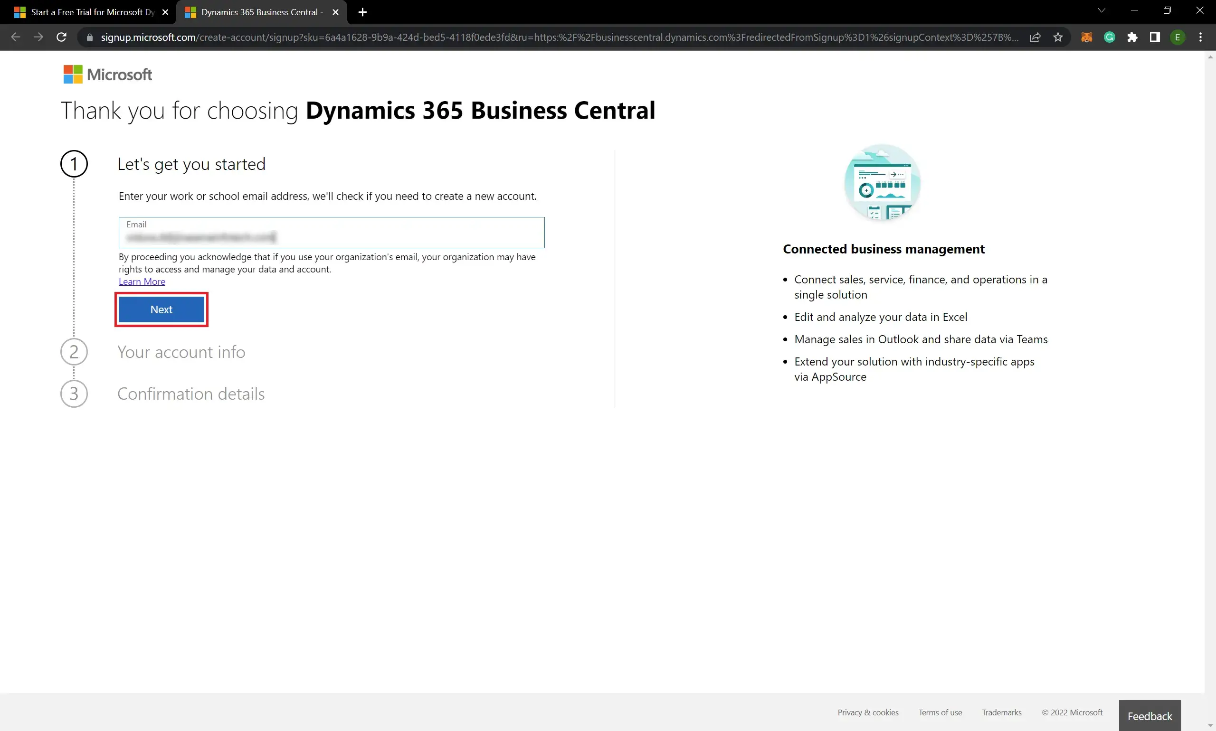Viewport: 1216px width, 731px height.
Task: Close the Dynamics 365 Business Central tab
Action: [x=336, y=12]
